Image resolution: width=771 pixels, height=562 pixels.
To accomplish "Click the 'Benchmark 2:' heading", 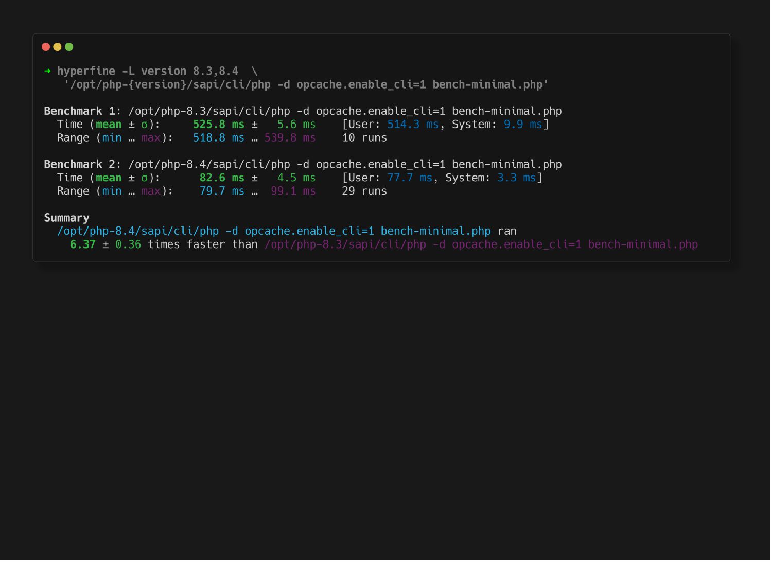I will point(82,164).
